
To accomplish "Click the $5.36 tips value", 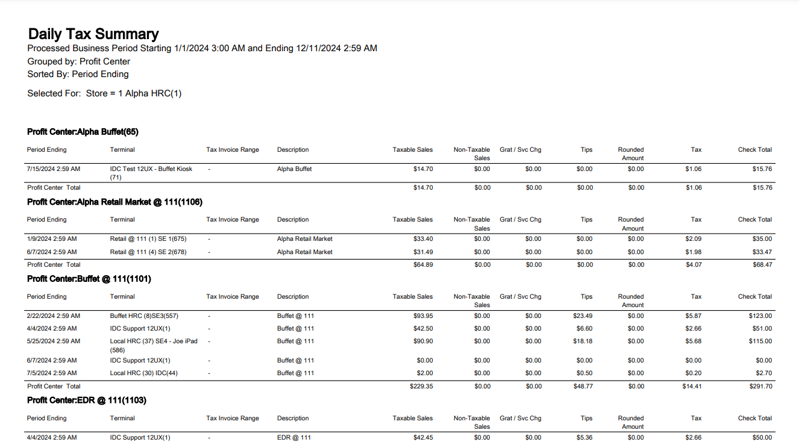I will coord(584,438).
